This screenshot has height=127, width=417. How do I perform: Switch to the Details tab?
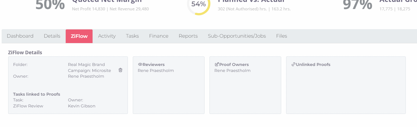[x=52, y=36]
